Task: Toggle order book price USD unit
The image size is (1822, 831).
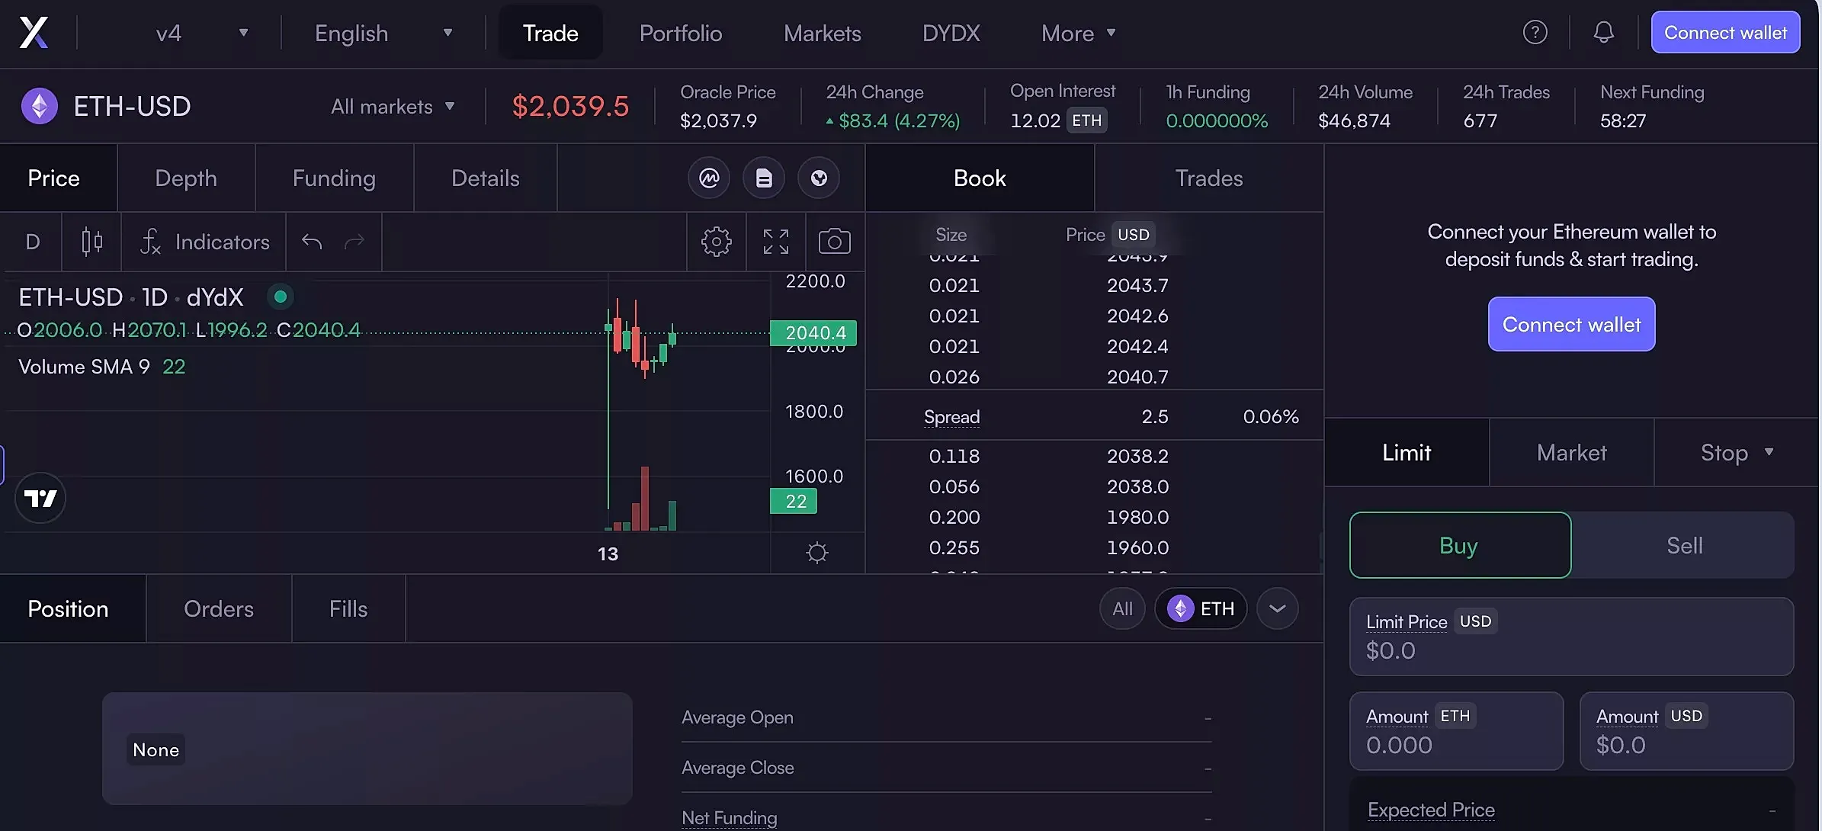Action: click(x=1133, y=235)
